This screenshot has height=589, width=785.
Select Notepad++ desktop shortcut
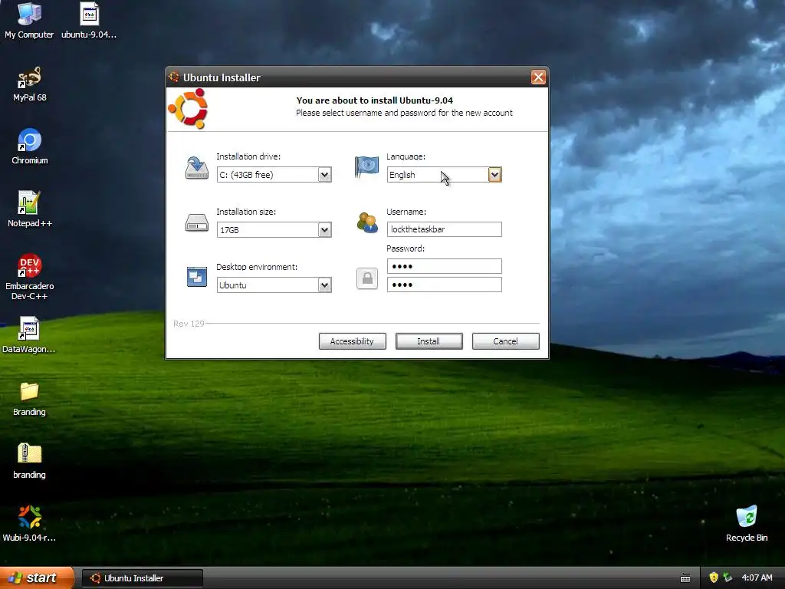point(29,202)
